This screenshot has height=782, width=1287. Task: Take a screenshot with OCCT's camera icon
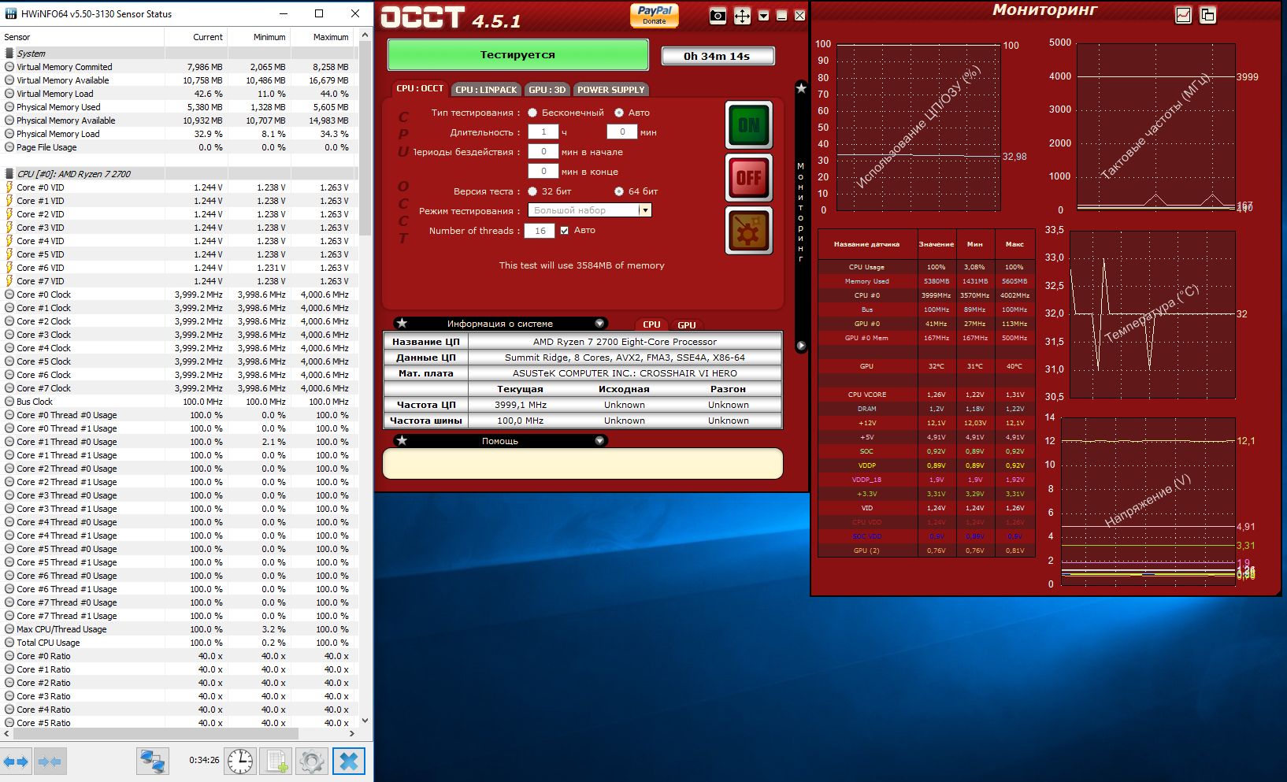718,16
